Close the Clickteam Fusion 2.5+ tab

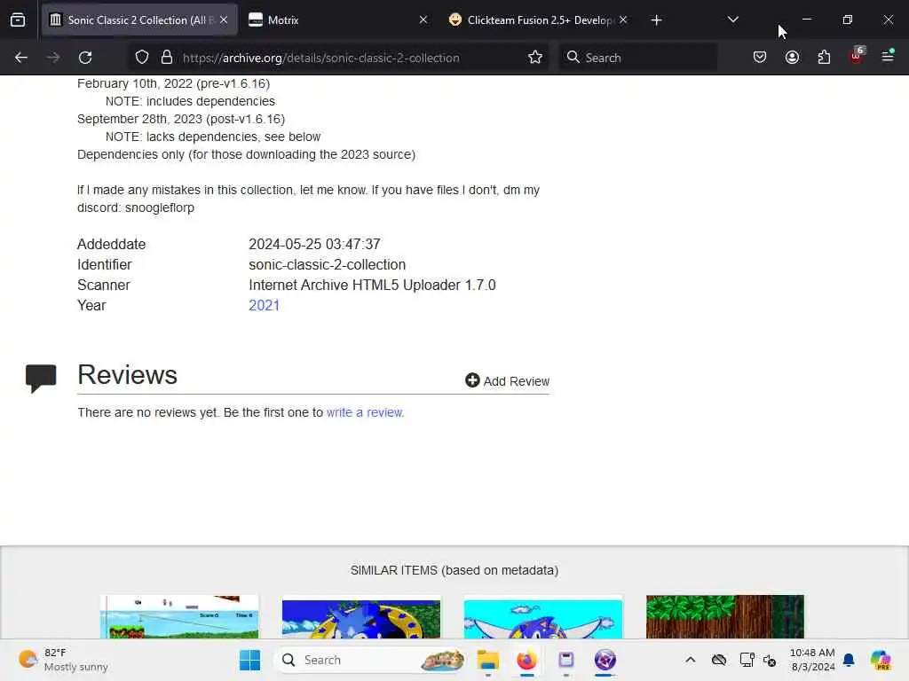623,20
